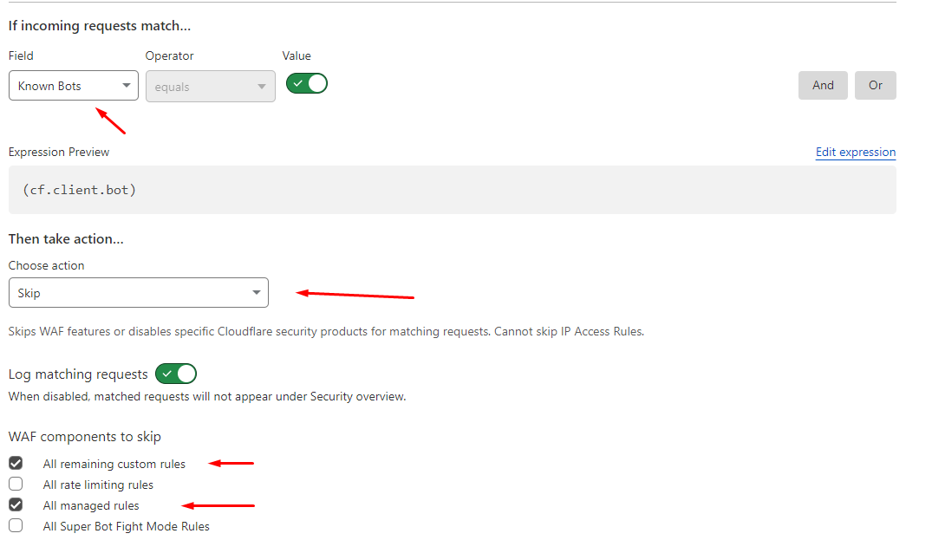Disable the Log matching requests toggle
The width and height of the screenshot is (932, 540).
click(176, 374)
